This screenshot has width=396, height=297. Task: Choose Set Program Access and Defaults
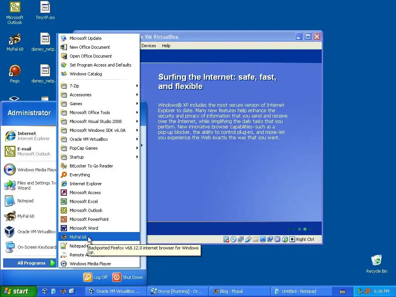pos(99,65)
